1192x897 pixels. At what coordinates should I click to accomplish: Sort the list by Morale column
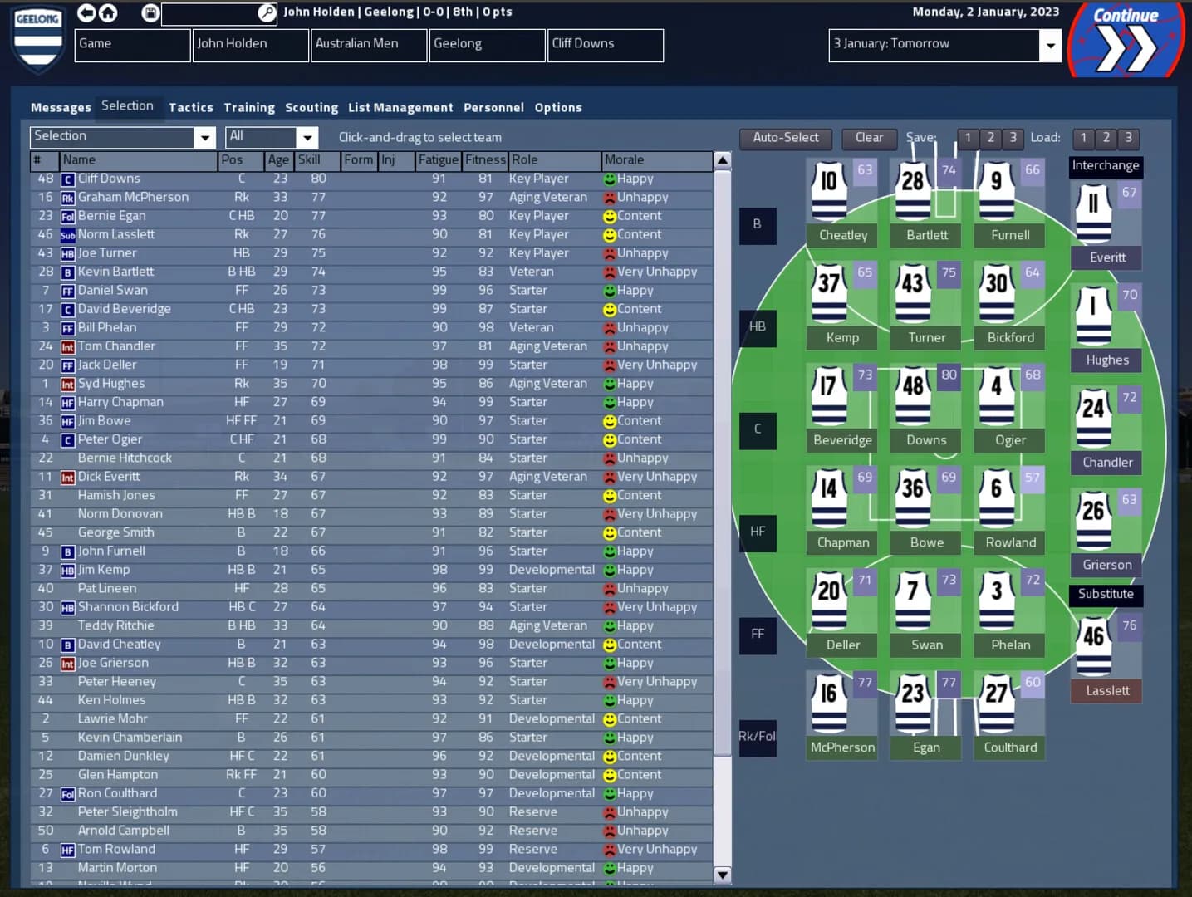(x=656, y=160)
